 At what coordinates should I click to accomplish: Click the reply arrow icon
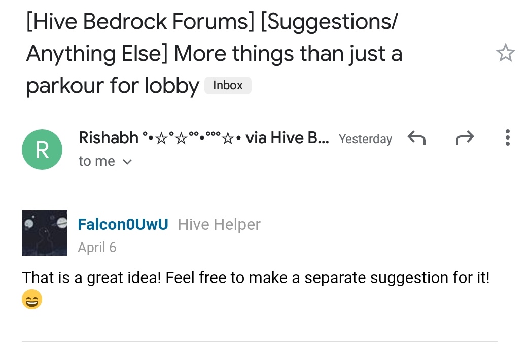[x=416, y=137]
